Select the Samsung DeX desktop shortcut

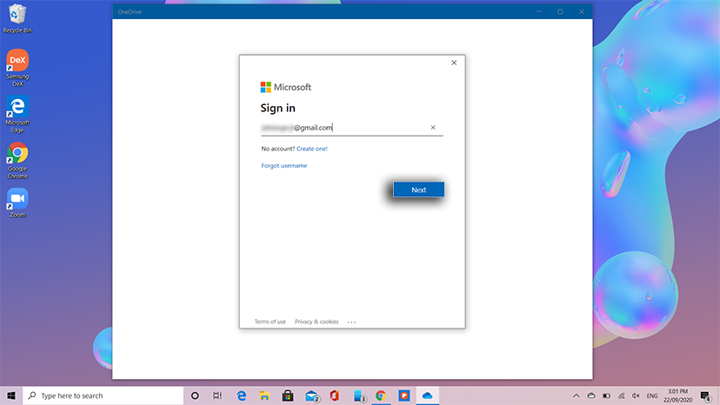[x=17, y=68]
